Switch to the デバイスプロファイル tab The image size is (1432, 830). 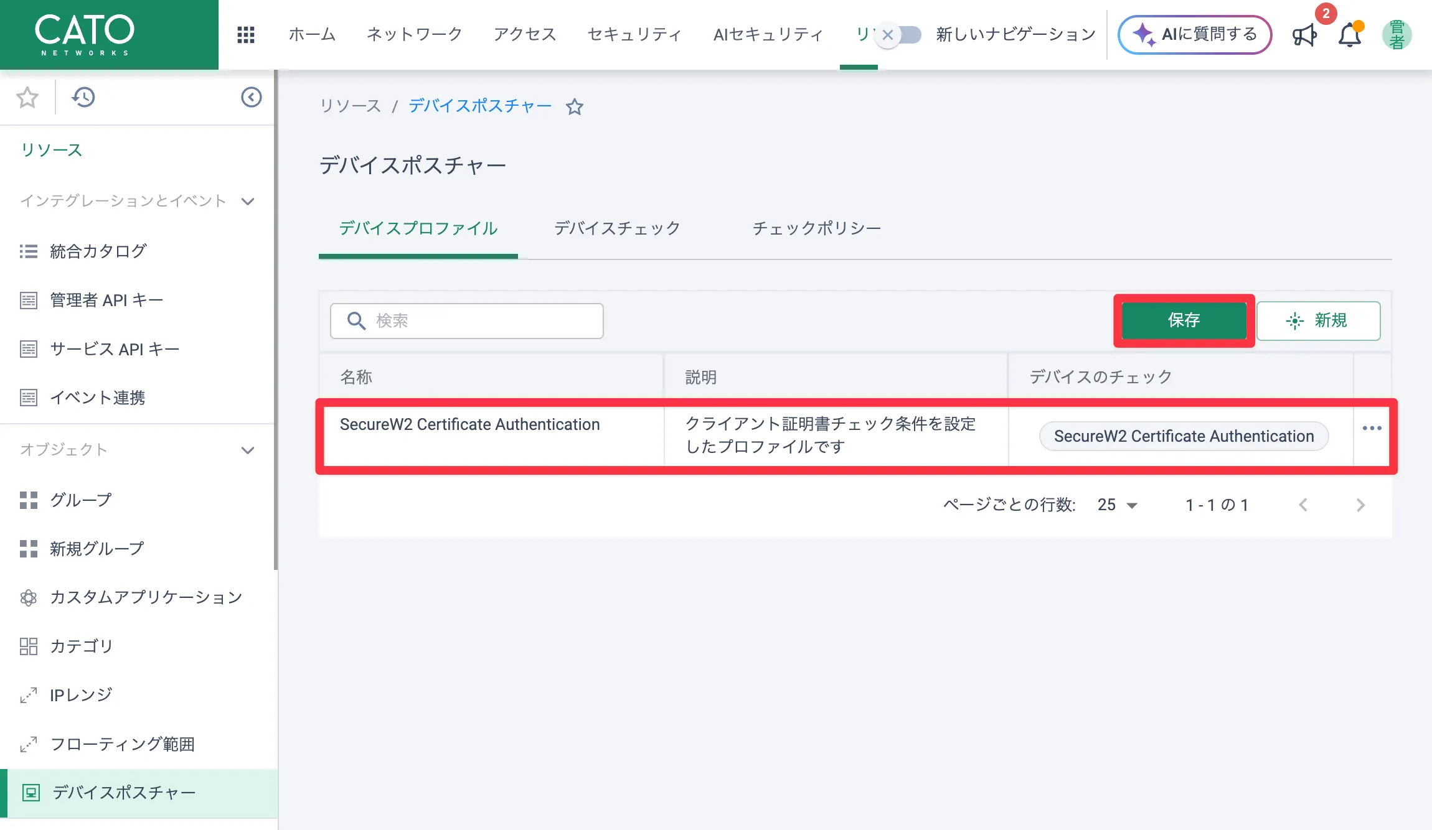click(418, 228)
